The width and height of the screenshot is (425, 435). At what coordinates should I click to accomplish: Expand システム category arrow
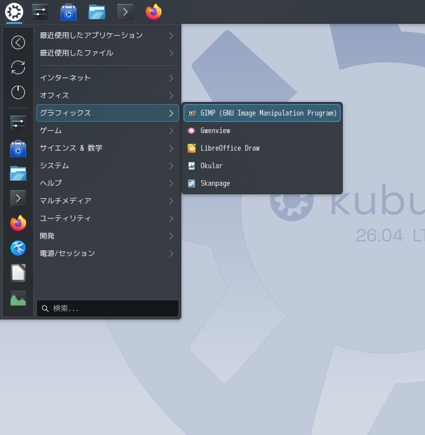[x=171, y=166]
